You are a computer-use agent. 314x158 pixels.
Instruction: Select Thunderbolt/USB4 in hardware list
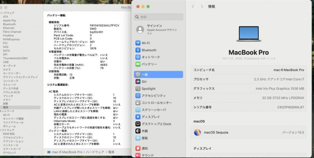pos(15,58)
